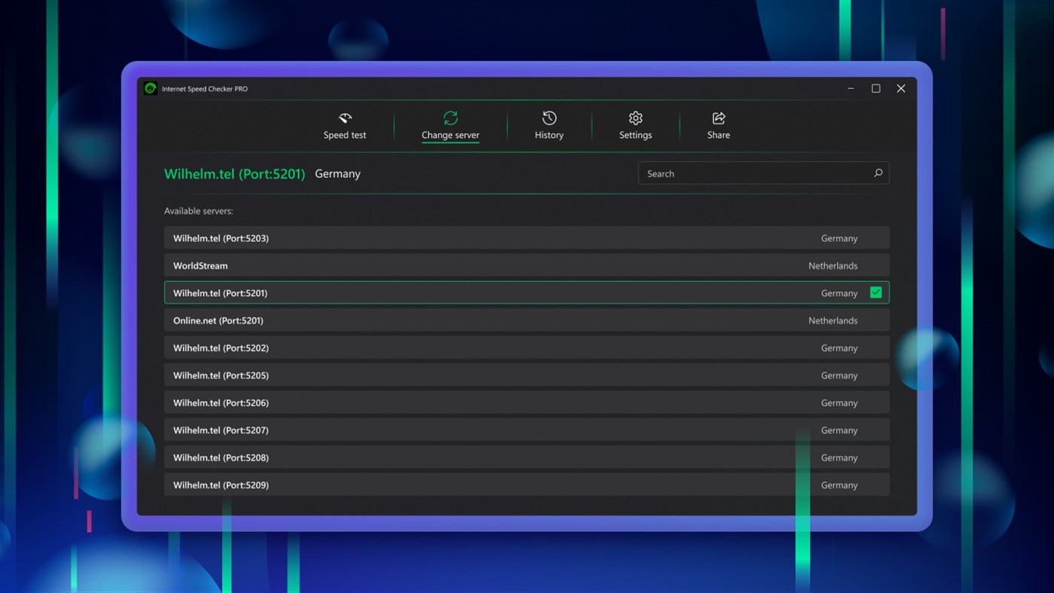Select the highlighted Wilhelm.tel (Port:5201) list row
Image resolution: width=1054 pixels, height=593 pixels.
pos(527,292)
